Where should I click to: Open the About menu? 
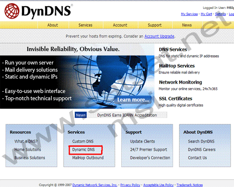click(52, 25)
